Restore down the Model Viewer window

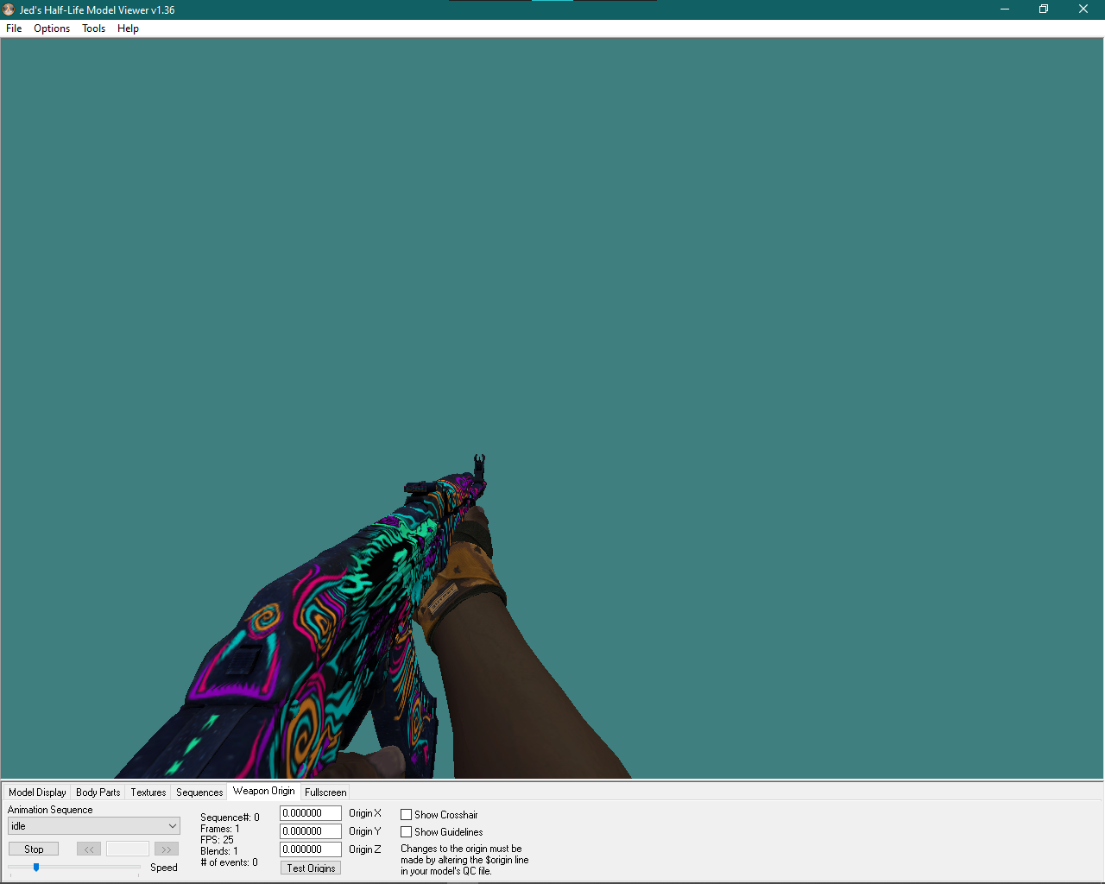1044,9
